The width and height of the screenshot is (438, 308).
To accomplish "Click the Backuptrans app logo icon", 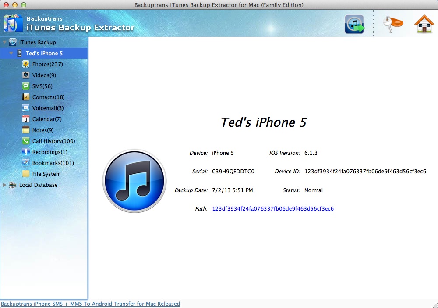I will pos(13,23).
